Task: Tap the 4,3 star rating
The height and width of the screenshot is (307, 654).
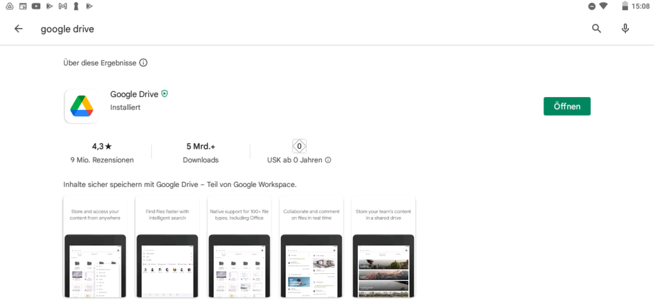Action: coord(102,146)
